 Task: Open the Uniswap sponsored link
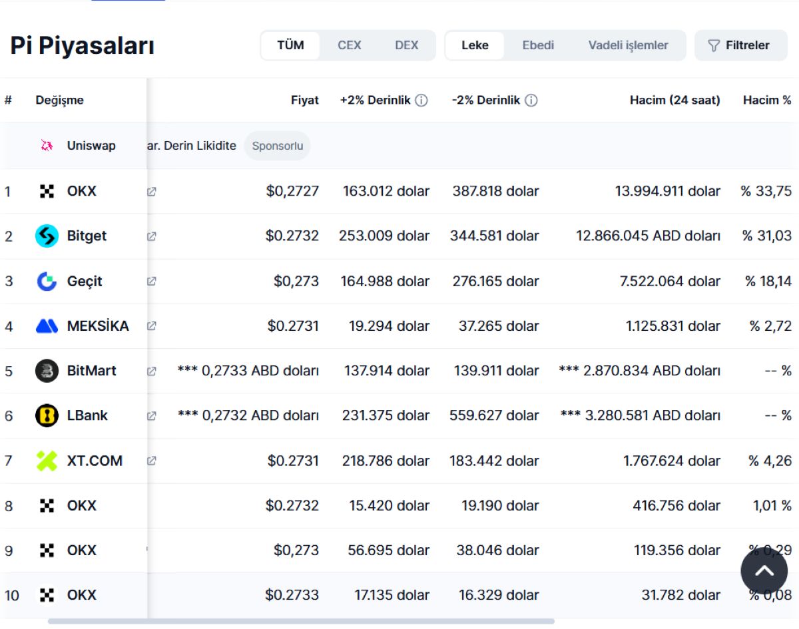tap(91, 146)
